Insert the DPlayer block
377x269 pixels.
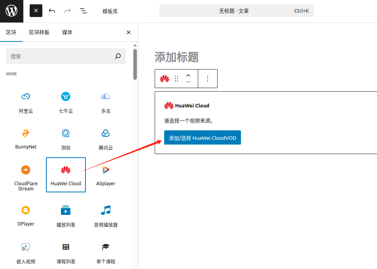click(26, 216)
